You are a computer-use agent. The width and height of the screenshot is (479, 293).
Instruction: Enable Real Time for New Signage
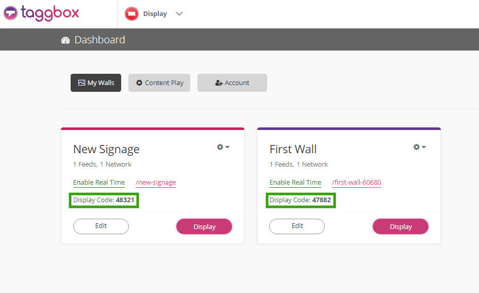tap(99, 183)
